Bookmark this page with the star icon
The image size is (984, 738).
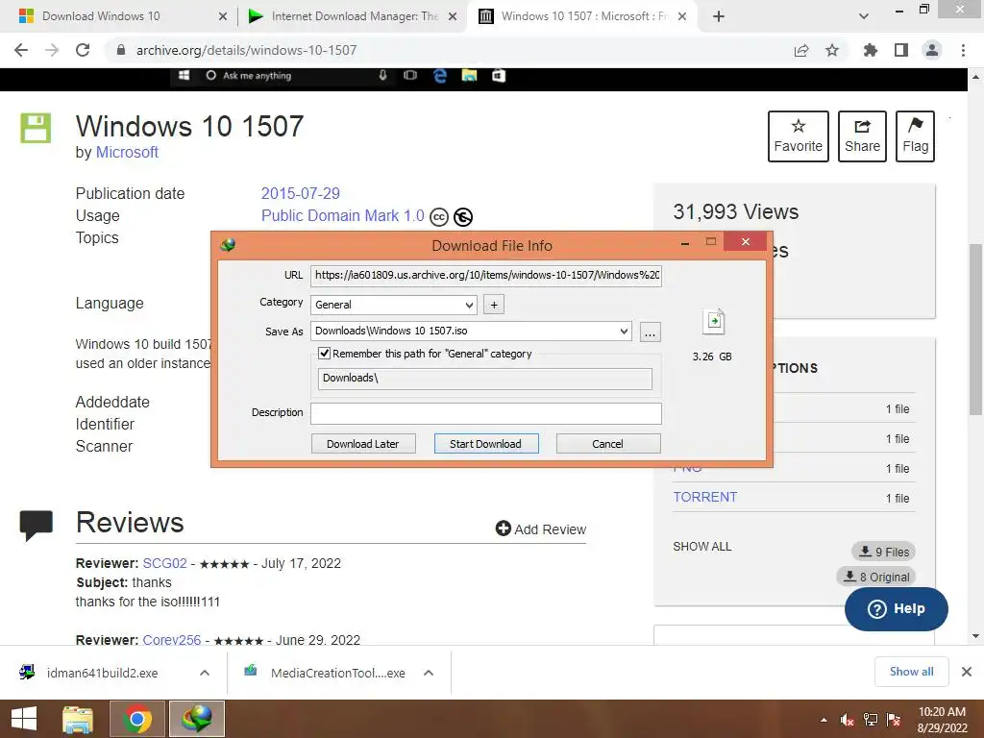point(832,50)
